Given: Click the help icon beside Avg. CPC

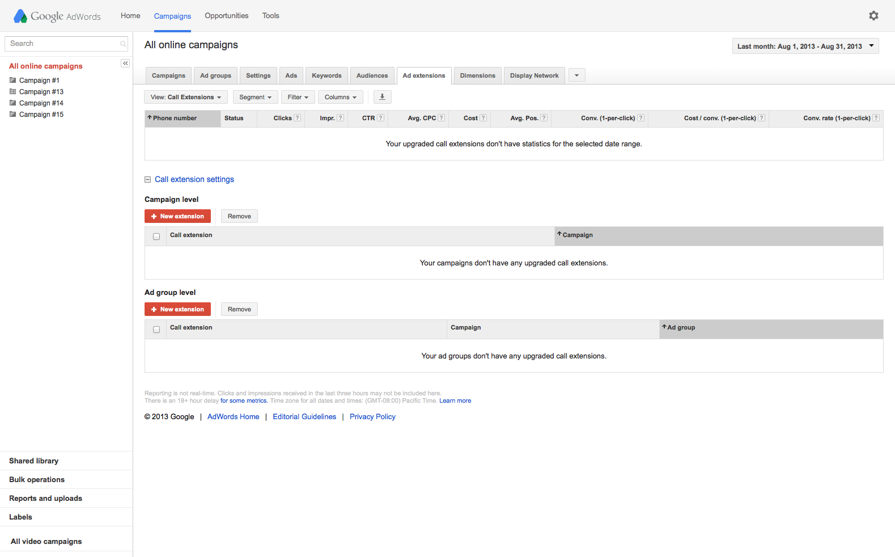Looking at the screenshot, I should click(x=442, y=118).
